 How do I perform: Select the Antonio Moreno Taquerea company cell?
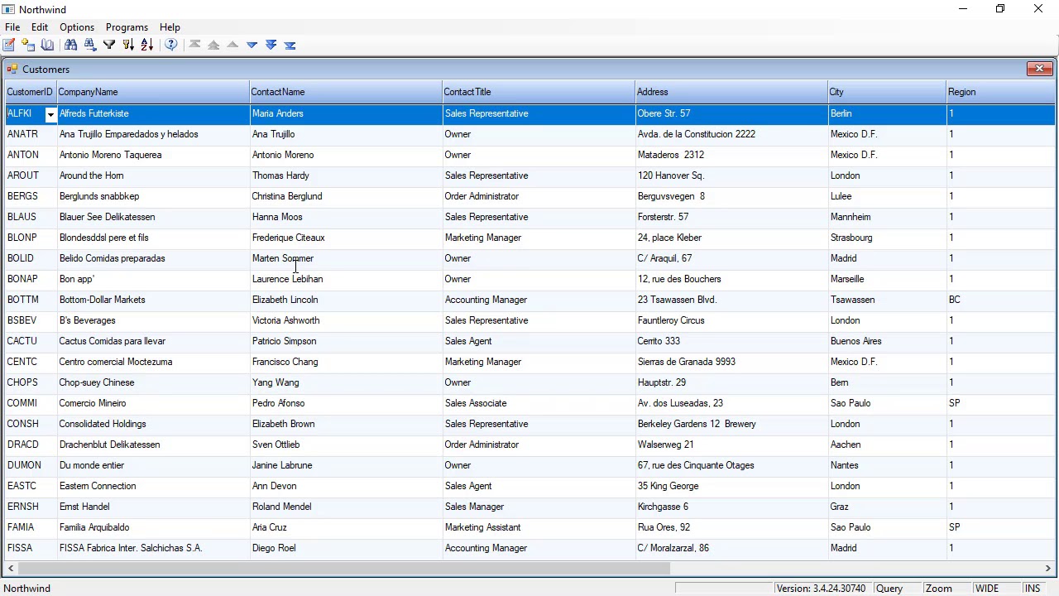click(153, 155)
